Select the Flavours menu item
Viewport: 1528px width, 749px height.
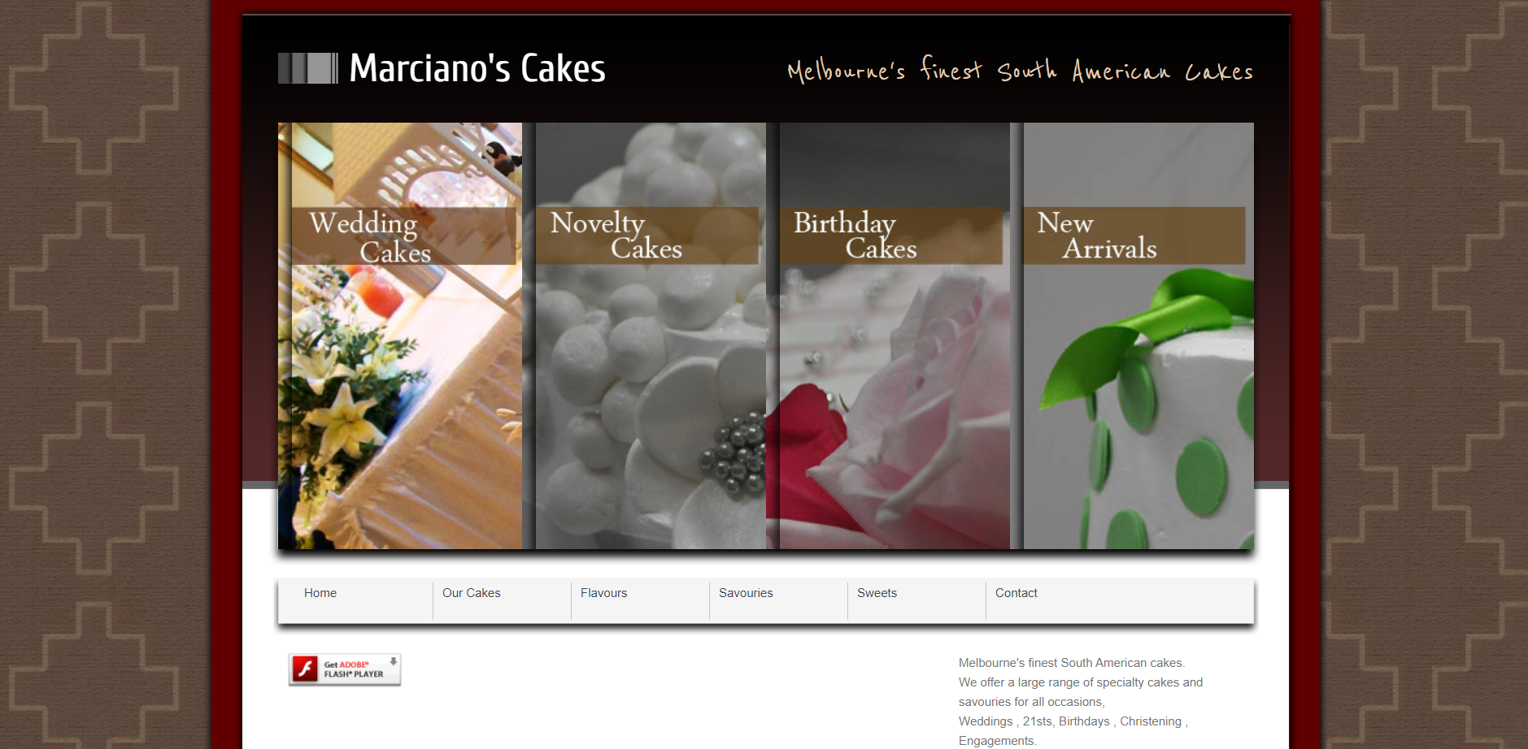click(x=604, y=593)
